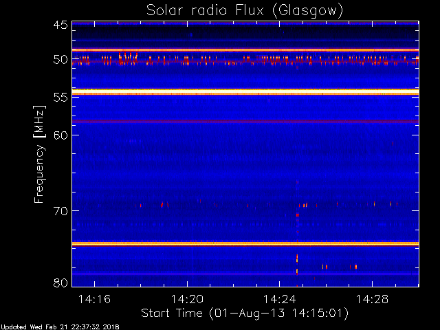Viewport: 440px width, 330px height.
Task: Click the 55 frequency tick label
Action: 60,98
